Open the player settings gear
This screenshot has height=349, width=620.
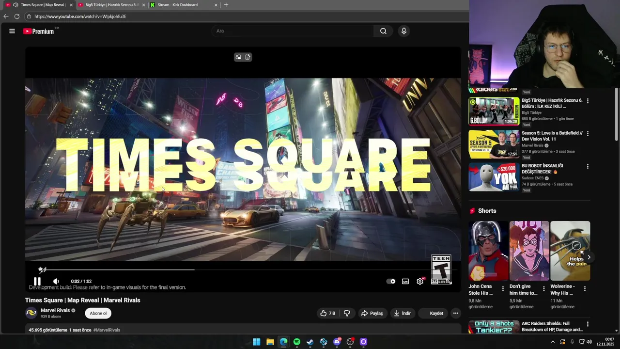pyautogui.click(x=420, y=281)
